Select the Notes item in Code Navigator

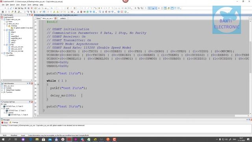tap(10, 21)
